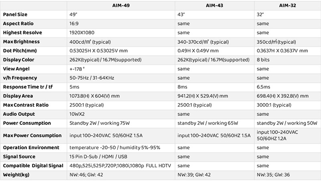The height and width of the screenshot is (181, 321).
Task: Select the Panel Size row label
Action: pyautogui.click(x=16, y=14)
